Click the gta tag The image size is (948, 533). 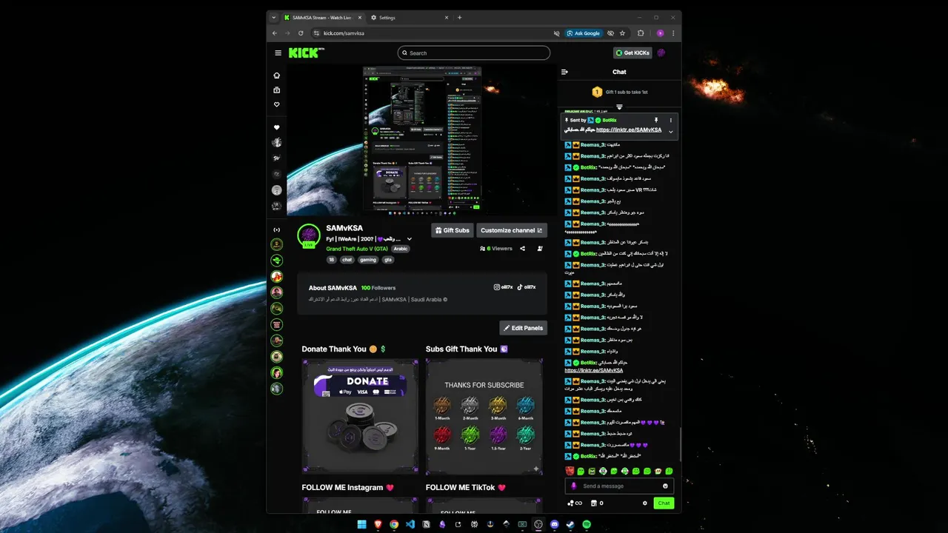[x=388, y=260]
